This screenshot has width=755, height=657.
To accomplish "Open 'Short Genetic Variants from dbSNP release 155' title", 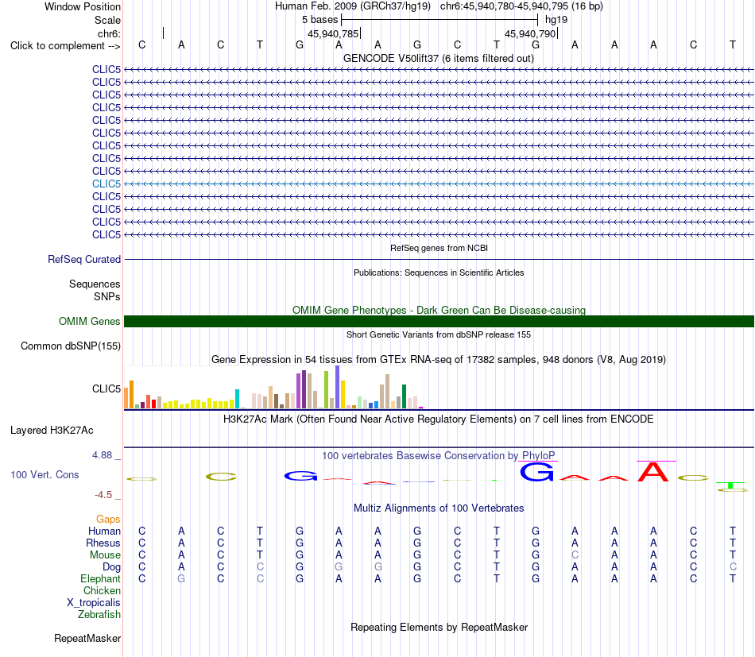I will point(439,334).
